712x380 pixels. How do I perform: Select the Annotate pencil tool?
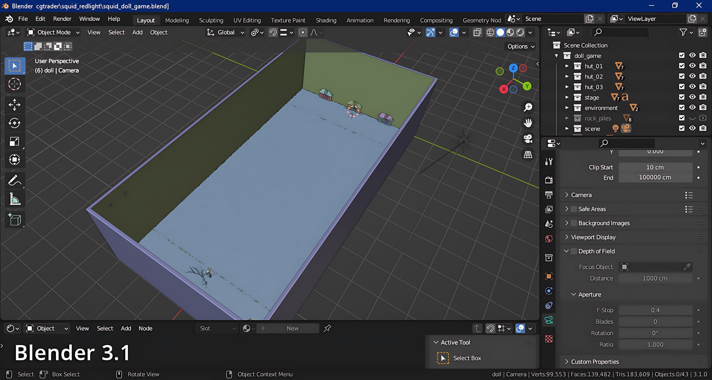14,181
